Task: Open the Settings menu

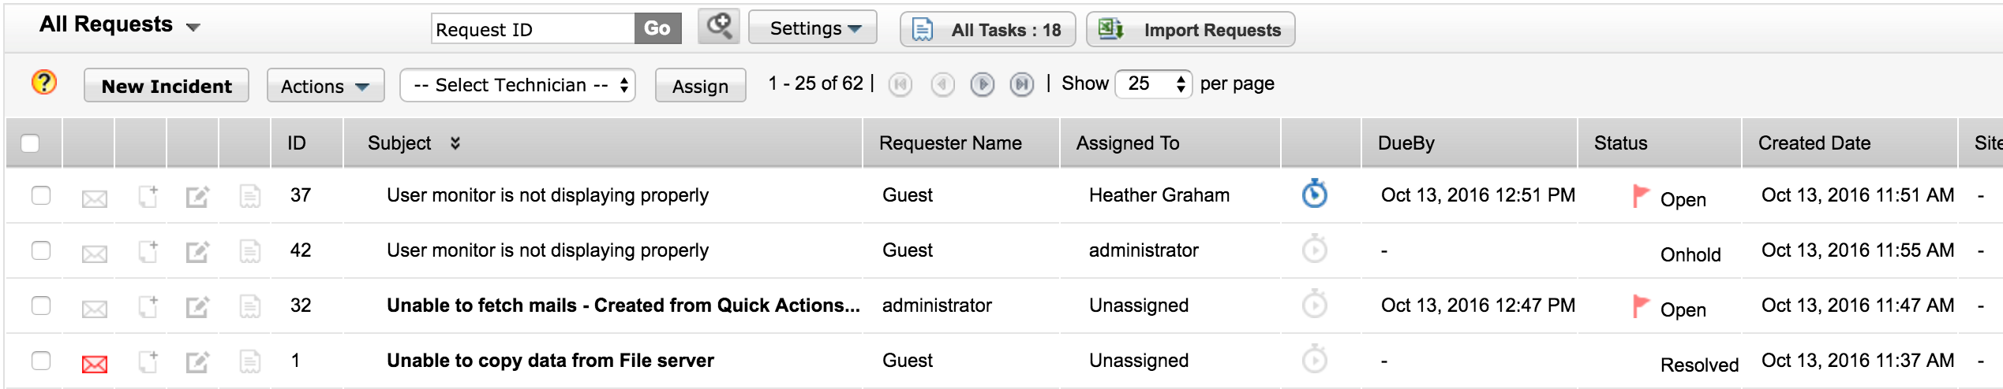Action: [x=813, y=28]
